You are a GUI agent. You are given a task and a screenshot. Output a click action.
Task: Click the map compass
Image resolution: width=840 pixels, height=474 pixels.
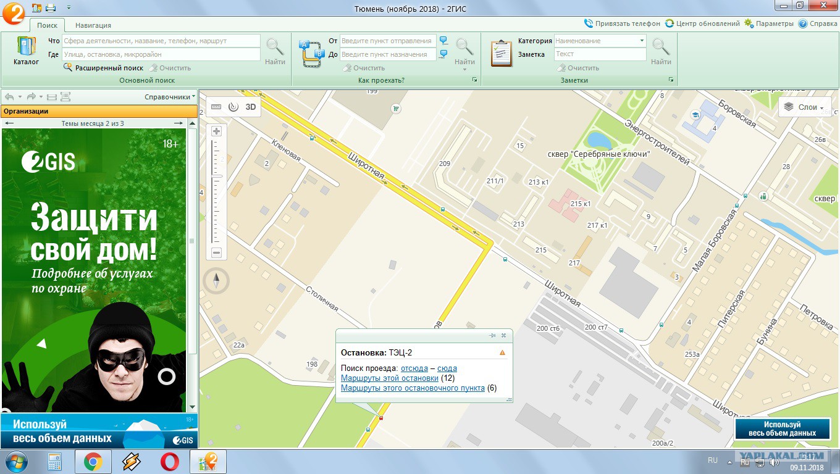tap(216, 281)
